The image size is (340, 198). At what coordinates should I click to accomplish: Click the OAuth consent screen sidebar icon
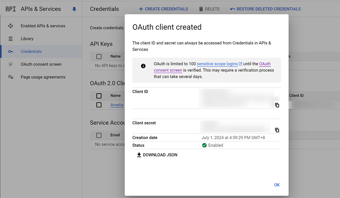[x=10, y=64]
